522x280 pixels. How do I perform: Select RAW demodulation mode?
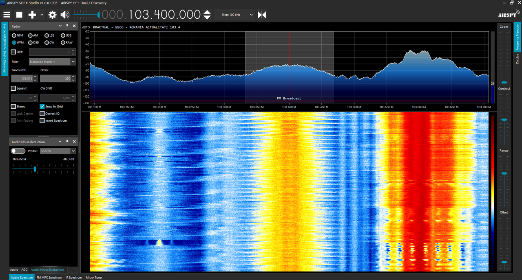[66, 42]
